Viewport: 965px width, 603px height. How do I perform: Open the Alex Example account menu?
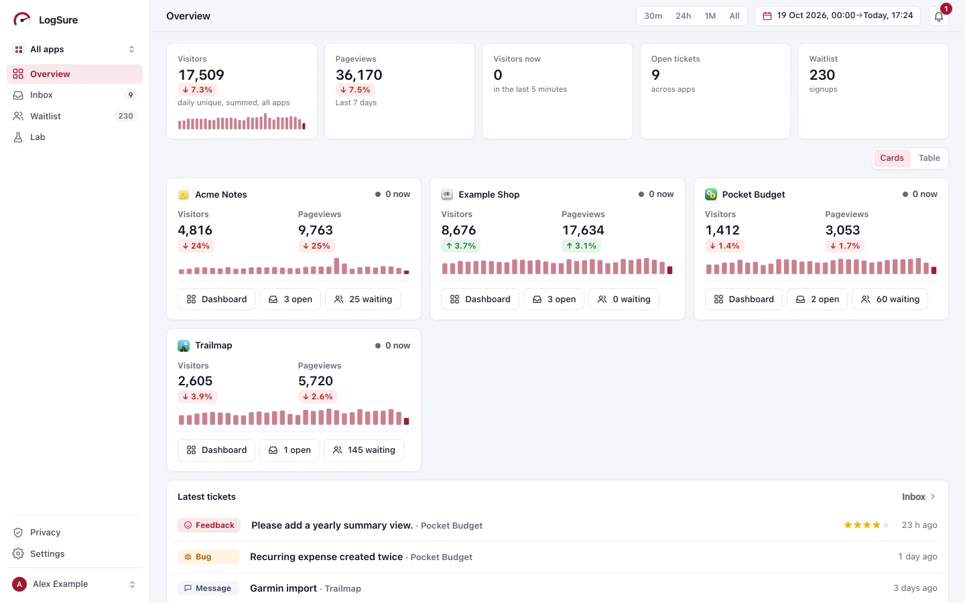point(75,584)
